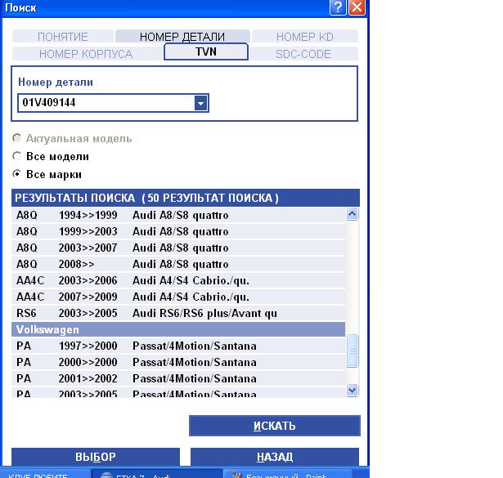Select the Актуальная модель radio button
The width and height of the screenshot is (503, 478).
pos(17,138)
